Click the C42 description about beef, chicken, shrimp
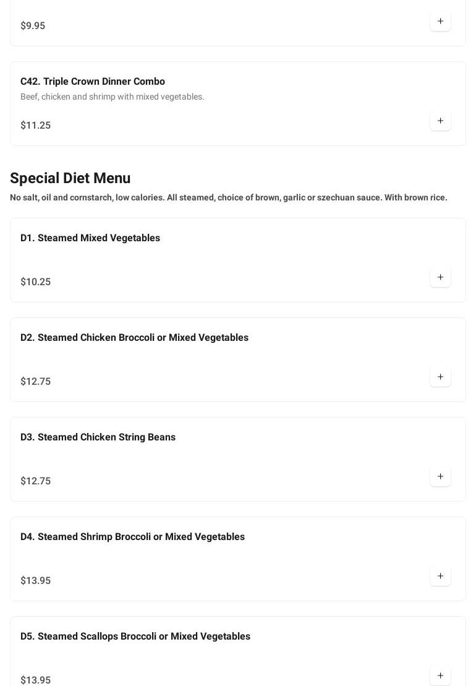 112,97
